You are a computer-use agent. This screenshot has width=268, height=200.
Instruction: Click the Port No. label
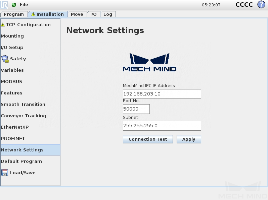pos(131,101)
